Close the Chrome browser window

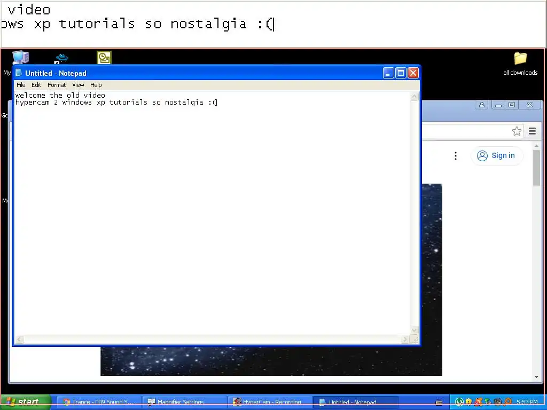[x=529, y=105]
